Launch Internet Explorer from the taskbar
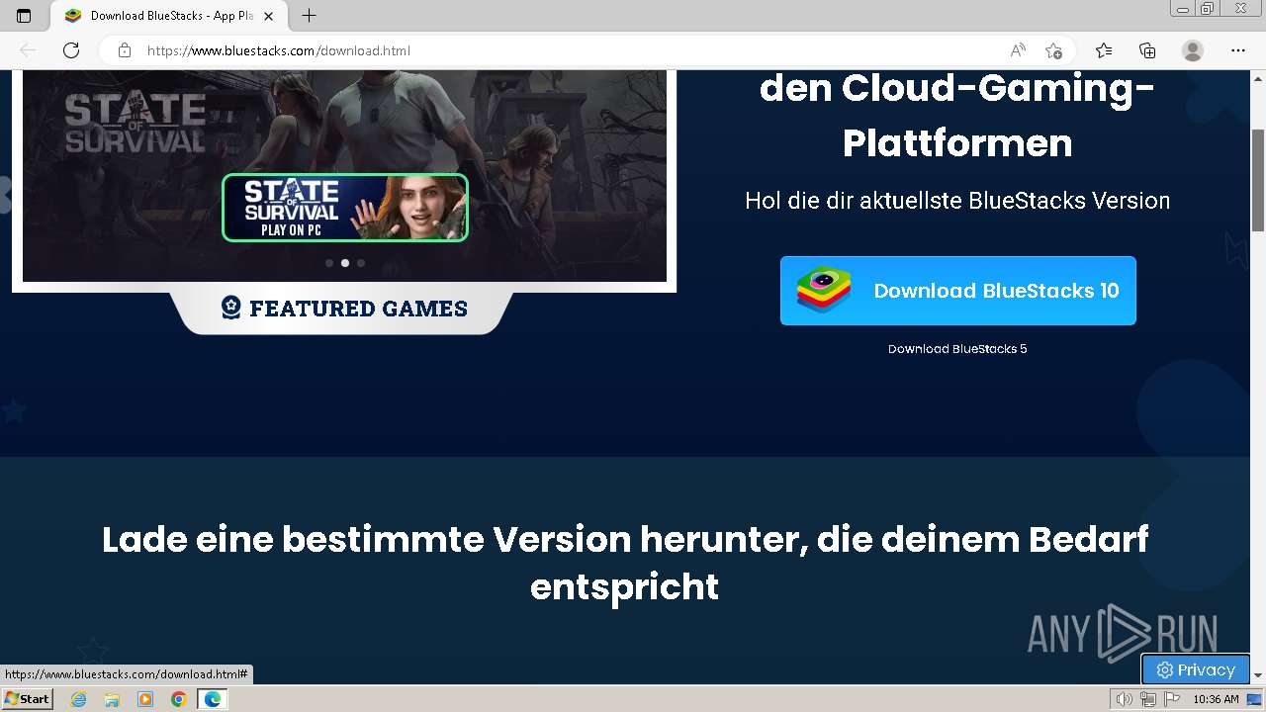The height and width of the screenshot is (712, 1266). (79, 699)
